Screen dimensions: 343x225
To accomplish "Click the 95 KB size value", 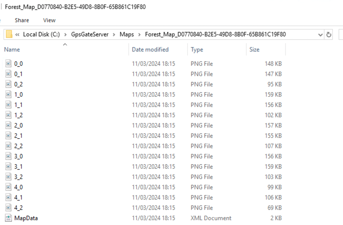I will pyautogui.click(x=274, y=84).
